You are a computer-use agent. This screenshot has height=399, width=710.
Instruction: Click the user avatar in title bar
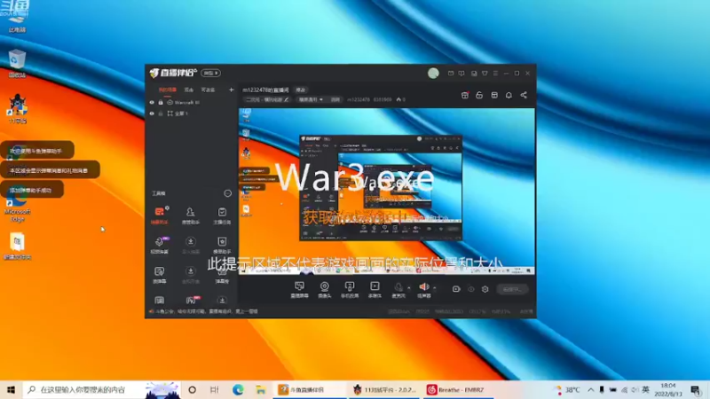click(433, 74)
